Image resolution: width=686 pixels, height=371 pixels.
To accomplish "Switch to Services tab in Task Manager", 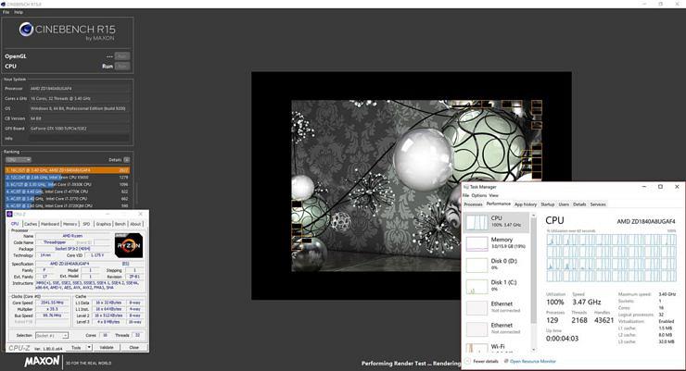I will pyautogui.click(x=598, y=204).
